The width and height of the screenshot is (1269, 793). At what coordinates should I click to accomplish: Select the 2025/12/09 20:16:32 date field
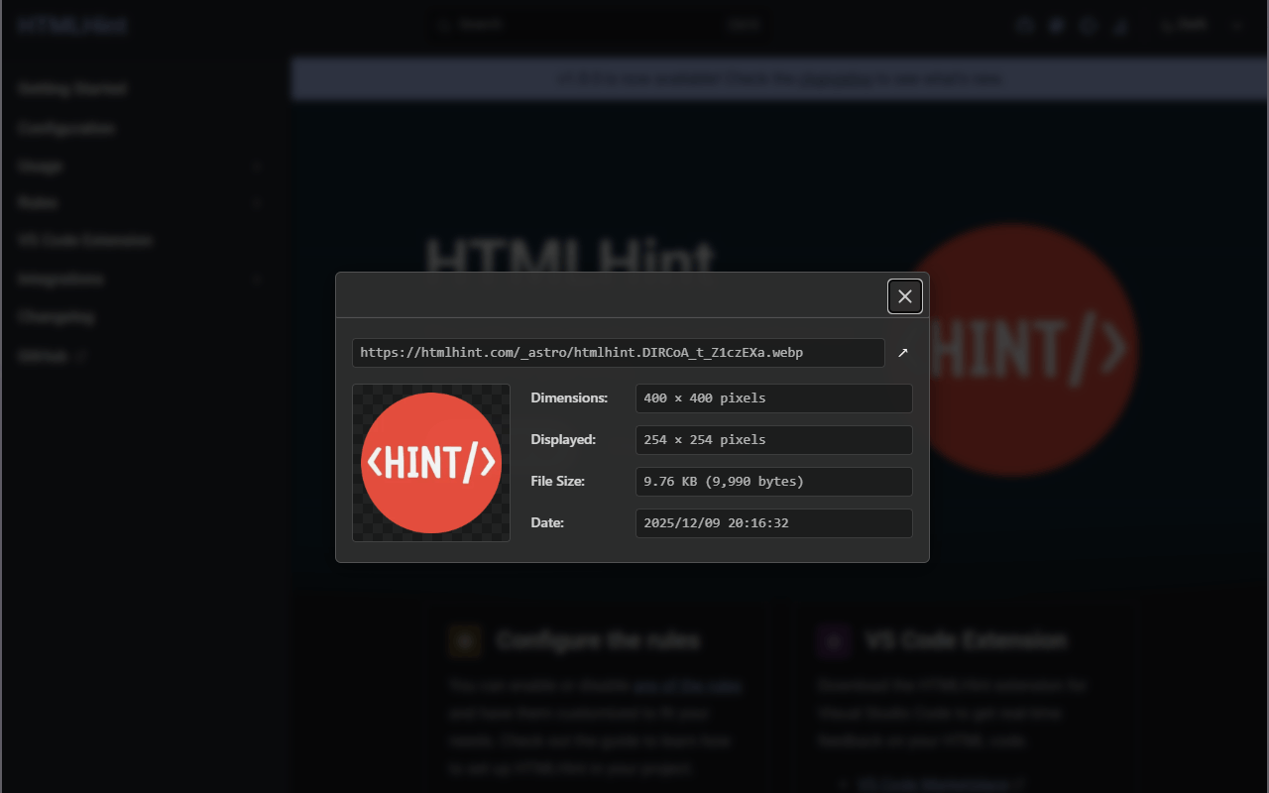773,523
